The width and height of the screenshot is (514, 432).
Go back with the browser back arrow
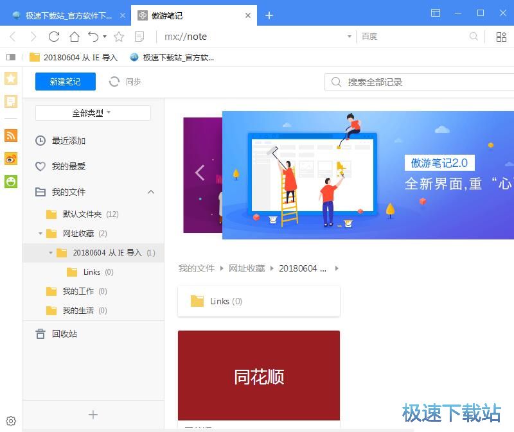[13, 37]
